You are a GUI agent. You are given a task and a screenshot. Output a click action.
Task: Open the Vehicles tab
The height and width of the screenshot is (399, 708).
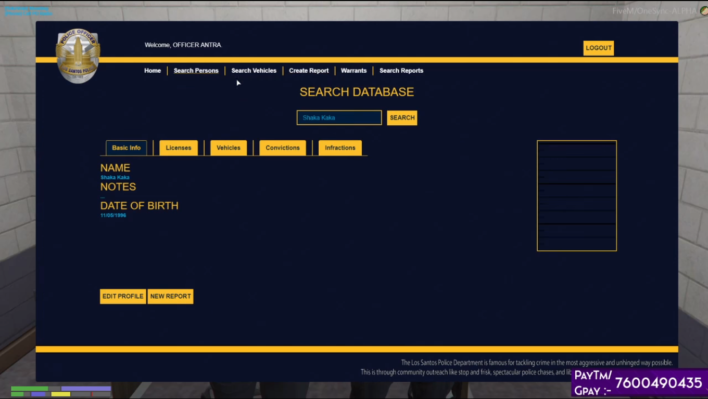point(228,148)
